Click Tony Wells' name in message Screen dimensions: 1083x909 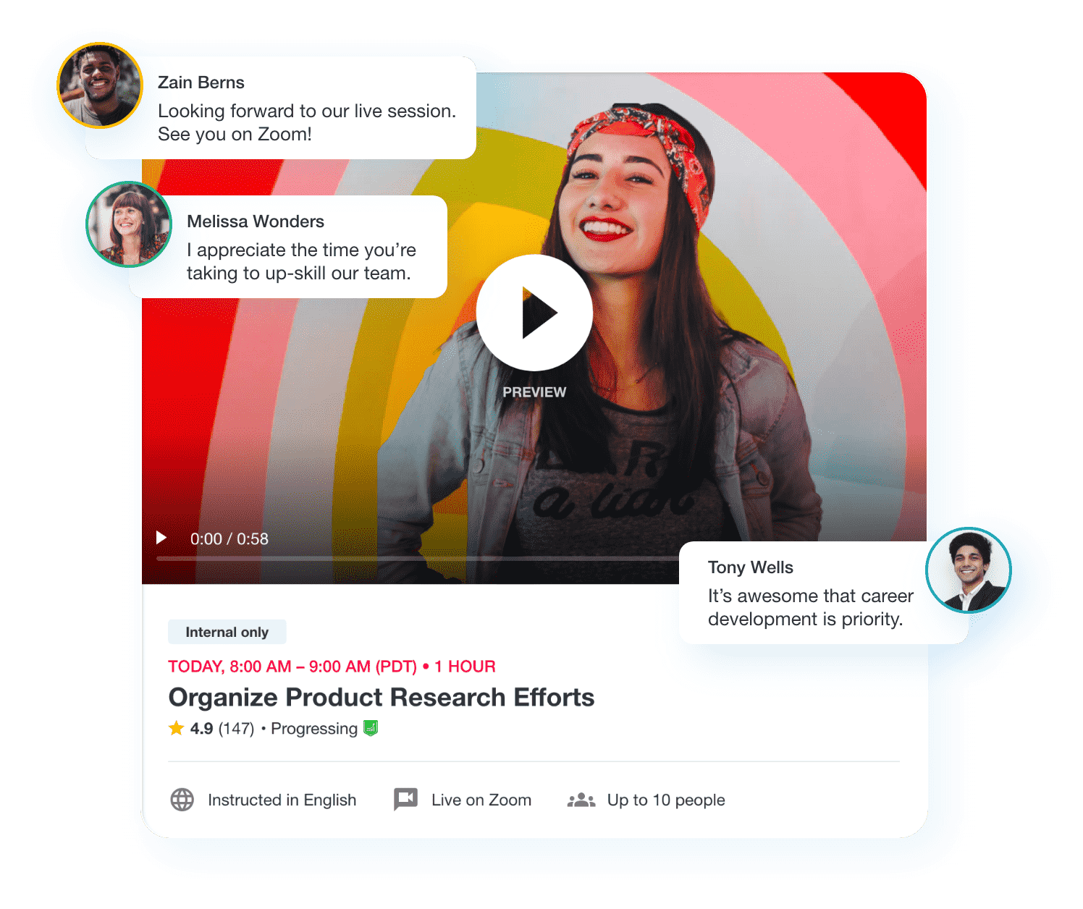coord(751,567)
